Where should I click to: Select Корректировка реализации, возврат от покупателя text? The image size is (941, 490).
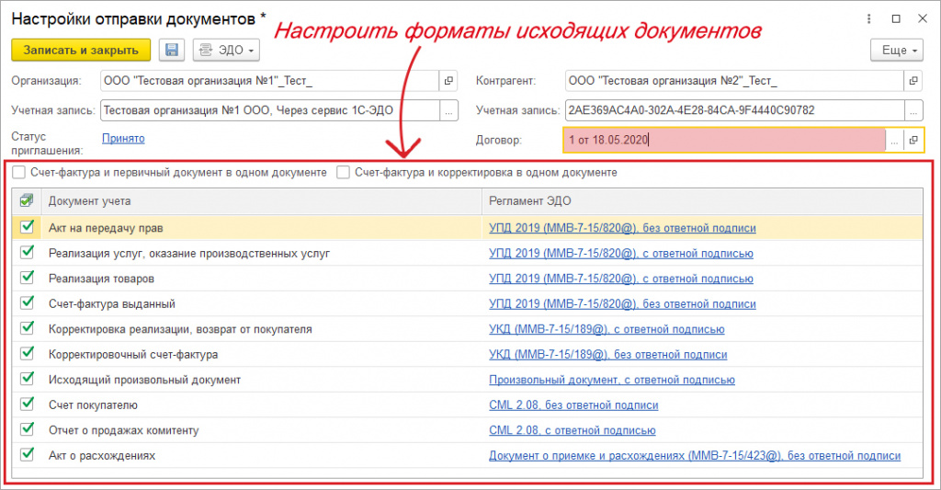click(x=180, y=329)
